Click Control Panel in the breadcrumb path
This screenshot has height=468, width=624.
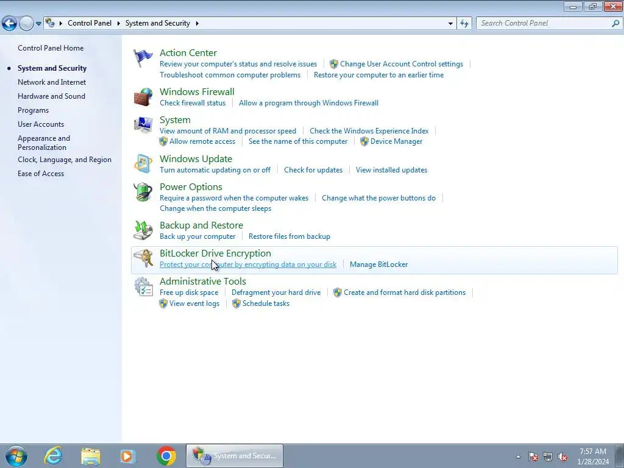coord(90,24)
